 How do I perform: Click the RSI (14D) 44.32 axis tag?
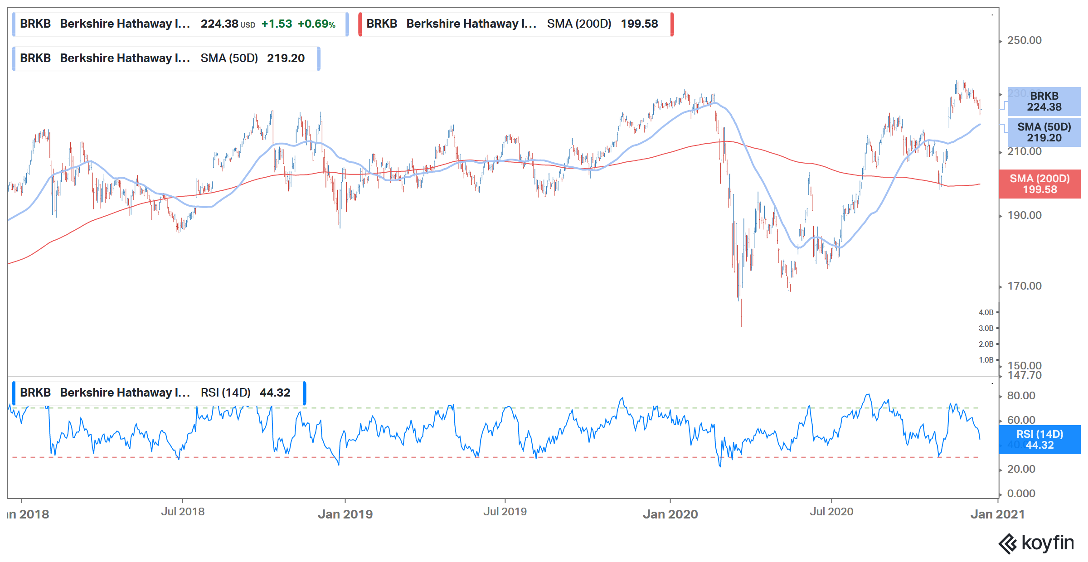[1039, 440]
